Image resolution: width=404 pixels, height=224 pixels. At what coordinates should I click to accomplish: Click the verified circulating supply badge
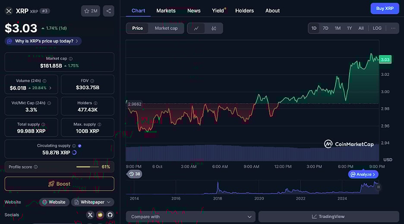[x=79, y=146]
